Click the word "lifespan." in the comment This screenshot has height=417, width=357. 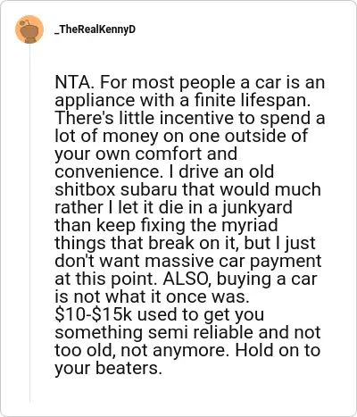276,101
